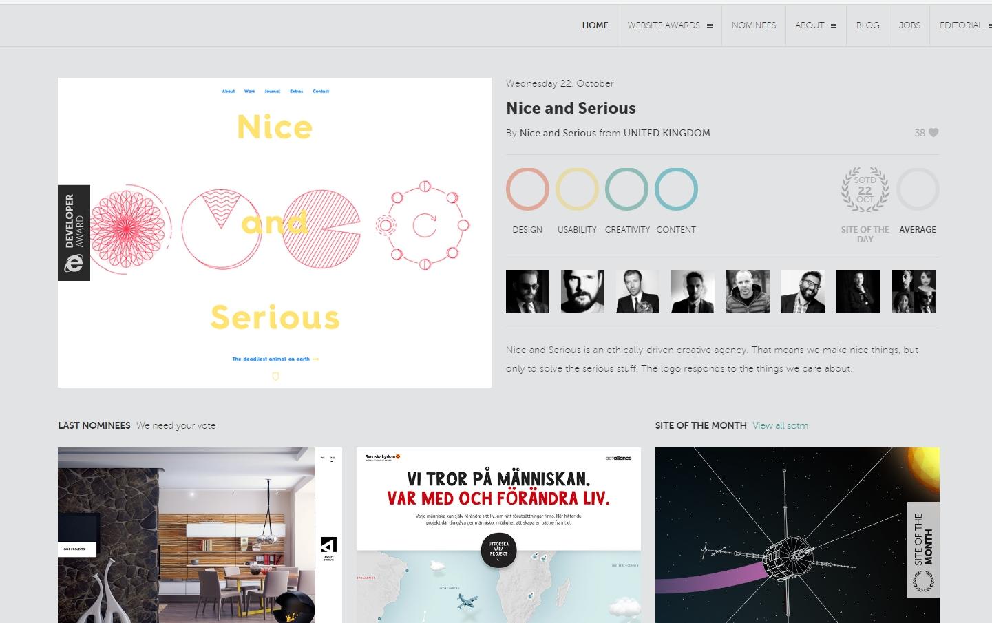Open the Nice and Serious website preview
The width and height of the screenshot is (992, 623).
[275, 233]
